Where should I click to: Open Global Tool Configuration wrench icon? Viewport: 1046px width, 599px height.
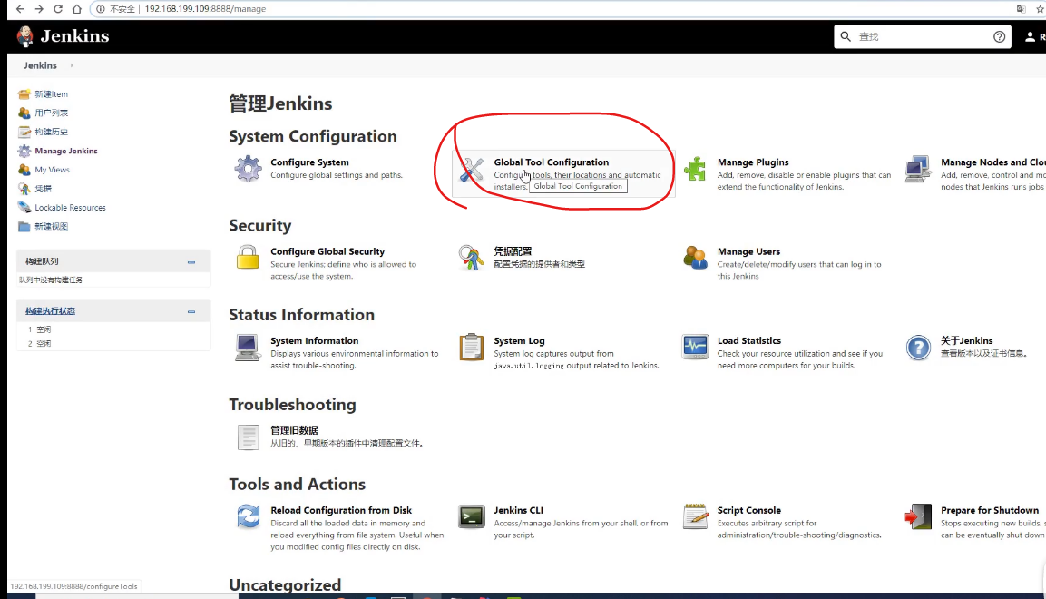[x=472, y=169]
